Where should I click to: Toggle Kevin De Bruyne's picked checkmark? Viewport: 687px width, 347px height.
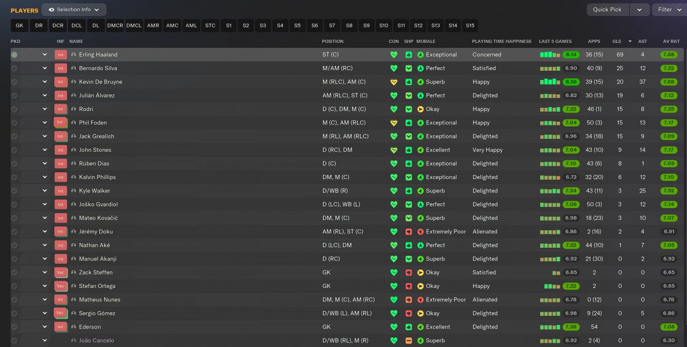[x=14, y=82]
